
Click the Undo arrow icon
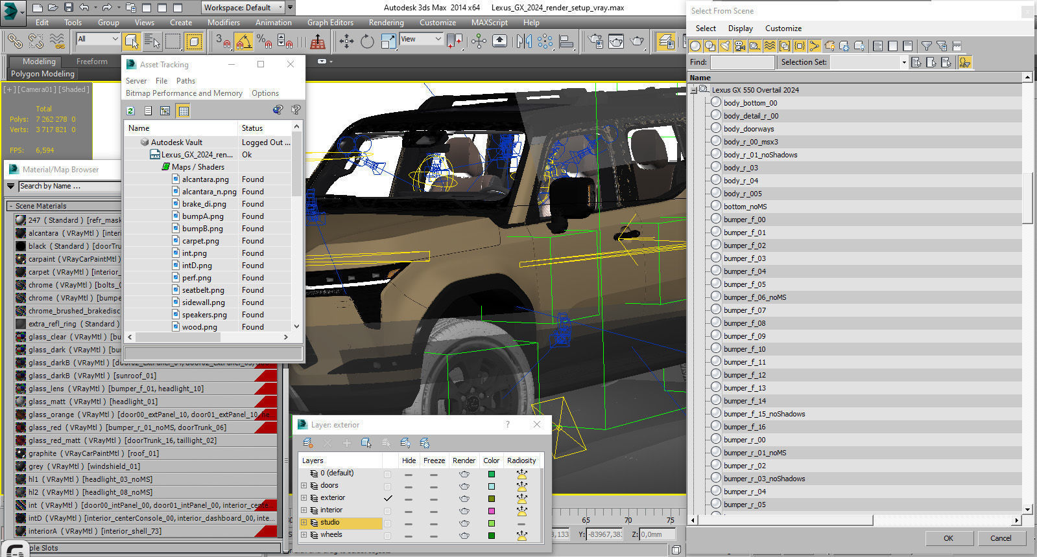click(x=84, y=8)
